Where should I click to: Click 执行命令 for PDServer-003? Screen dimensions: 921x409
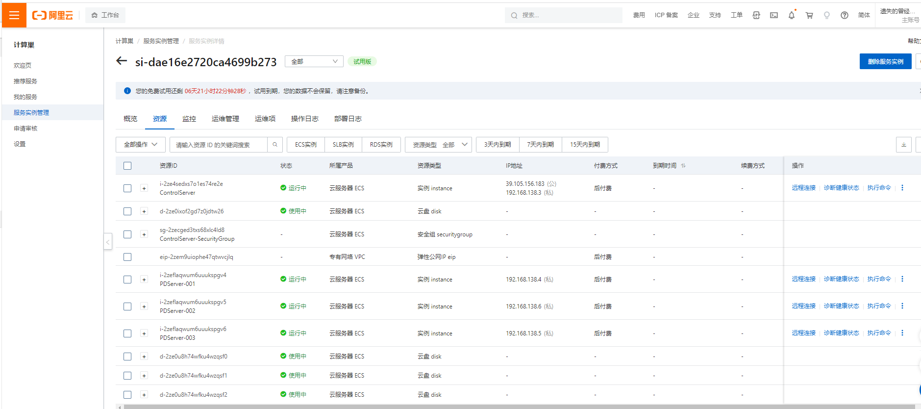coord(879,333)
